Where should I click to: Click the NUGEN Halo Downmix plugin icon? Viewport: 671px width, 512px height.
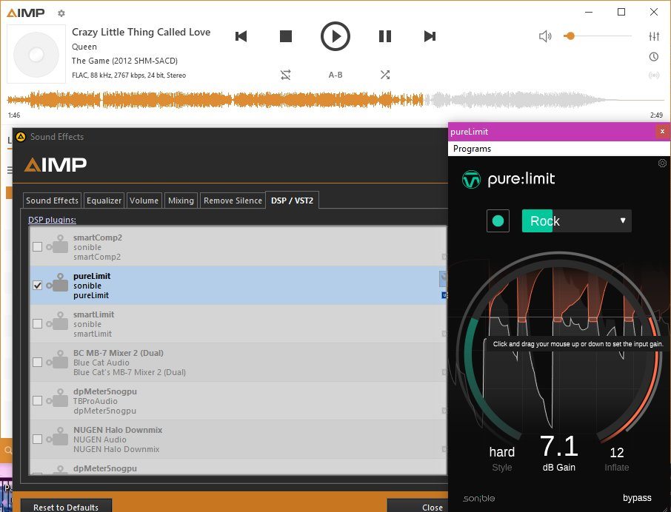point(58,437)
